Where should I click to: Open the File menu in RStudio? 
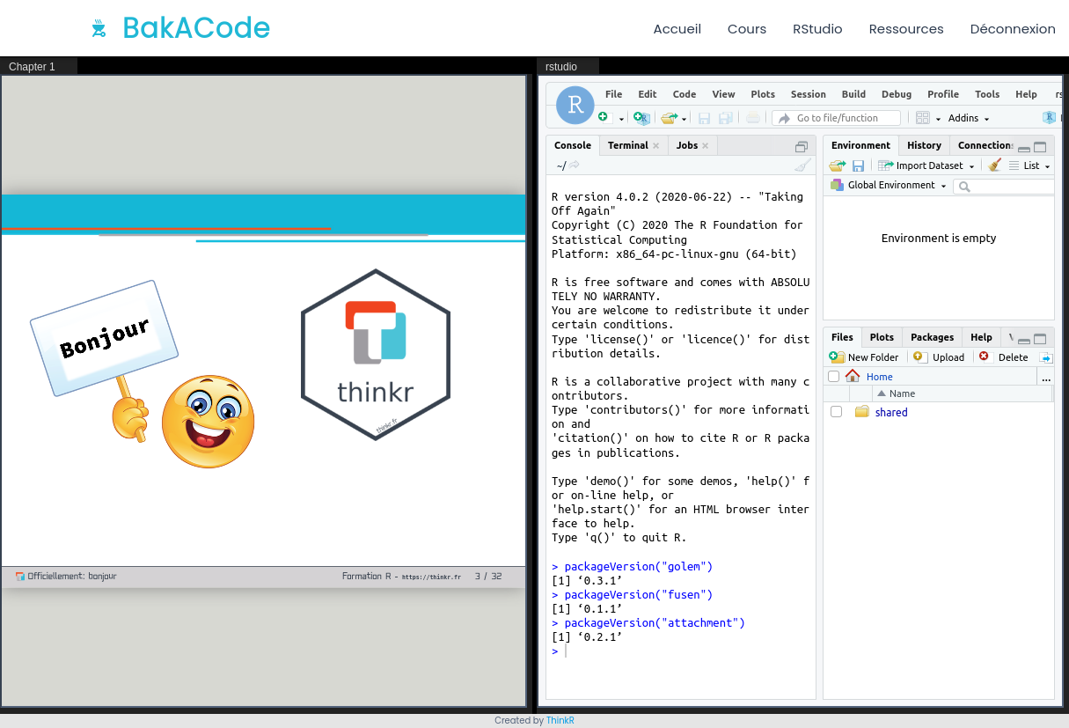pos(613,94)
